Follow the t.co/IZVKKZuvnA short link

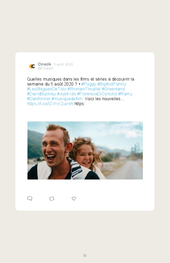pyautogui.click(x=50, y=103)
